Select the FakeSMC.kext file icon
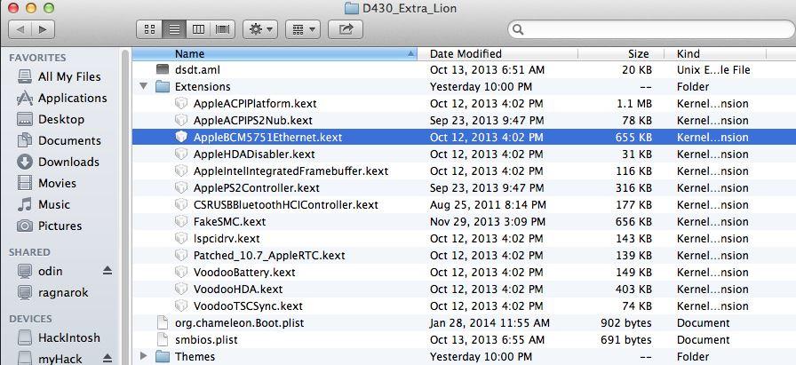 click(181, 222)
